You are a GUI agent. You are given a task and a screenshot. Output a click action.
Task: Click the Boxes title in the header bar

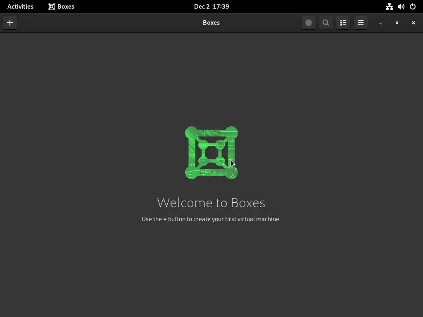(x=211, y=23)
